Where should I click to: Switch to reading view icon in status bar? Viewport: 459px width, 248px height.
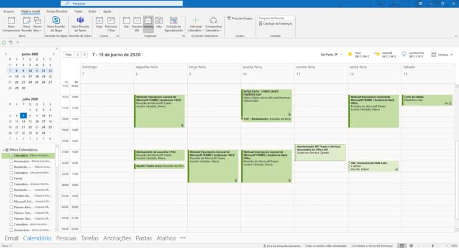(x=411, y=246)
